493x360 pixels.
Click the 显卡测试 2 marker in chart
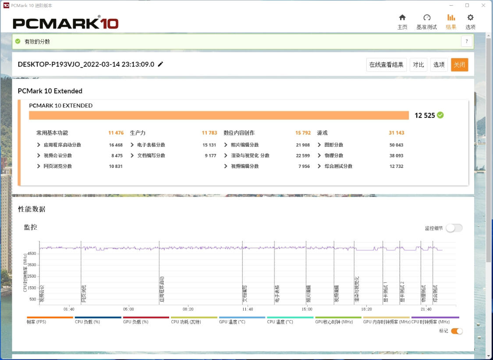[402, 292]
